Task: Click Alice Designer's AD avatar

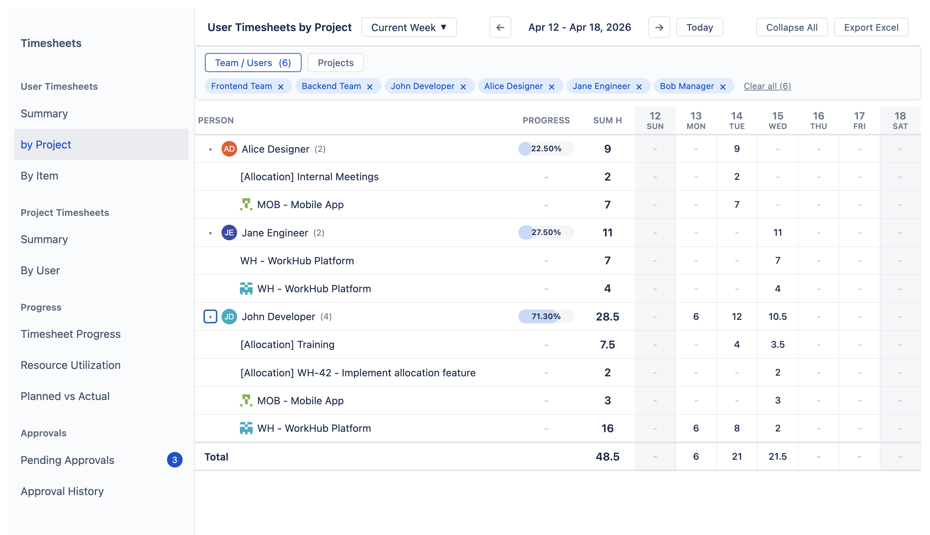Action: point(229,149)
